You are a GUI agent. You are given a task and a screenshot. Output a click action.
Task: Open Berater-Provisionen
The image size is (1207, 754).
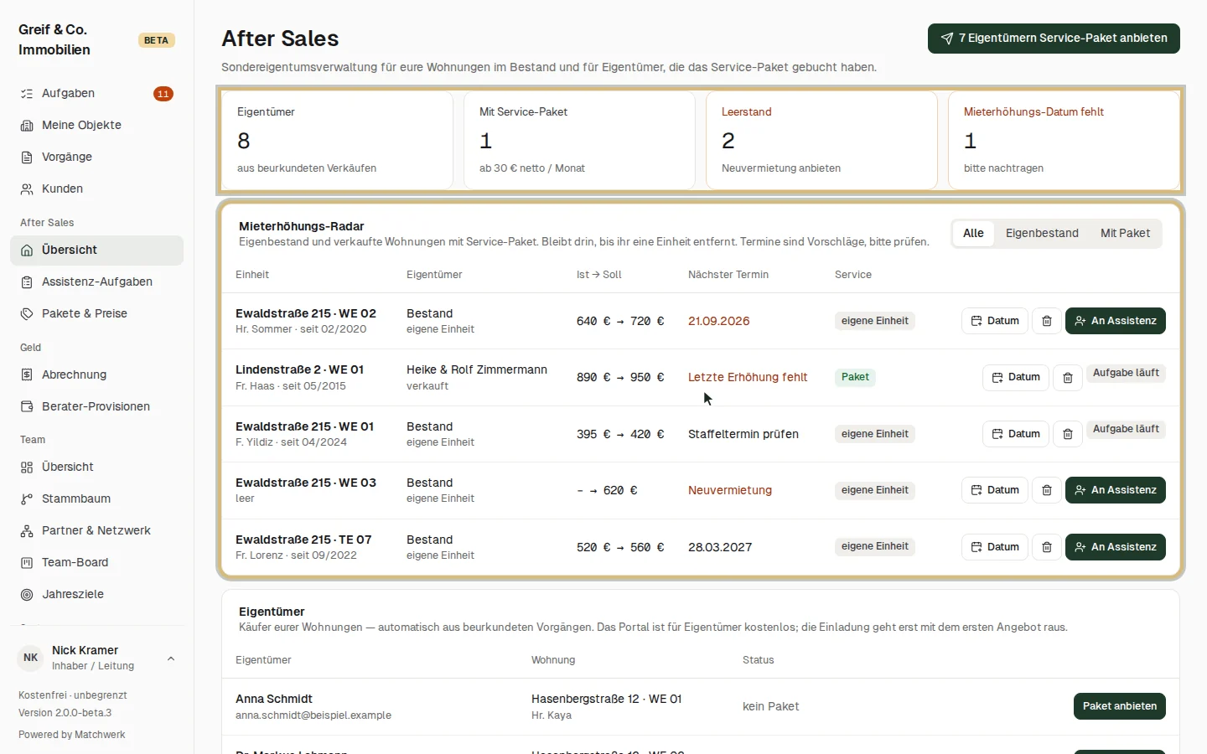pyautogui.click(x=96, y=406)
